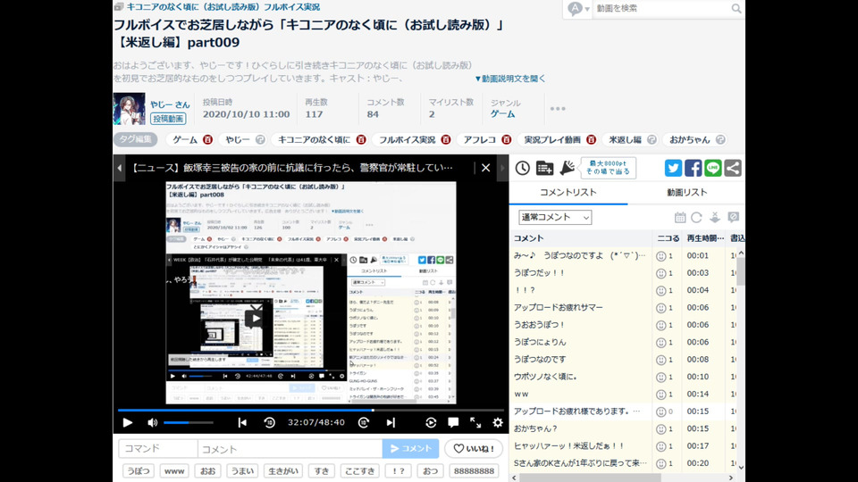Open the search type A dropdown
Viewport: 858px width, 482px height.
[x=578, y=8]
